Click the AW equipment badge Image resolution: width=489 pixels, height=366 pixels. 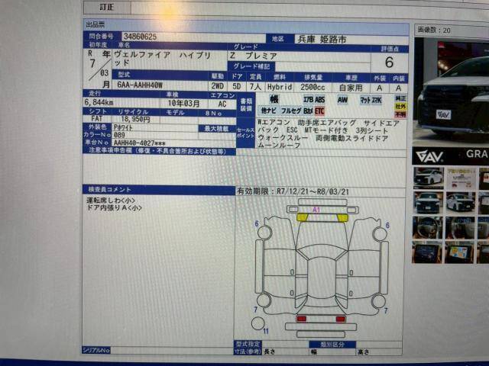pyautogui.click(x=342, y=99)
